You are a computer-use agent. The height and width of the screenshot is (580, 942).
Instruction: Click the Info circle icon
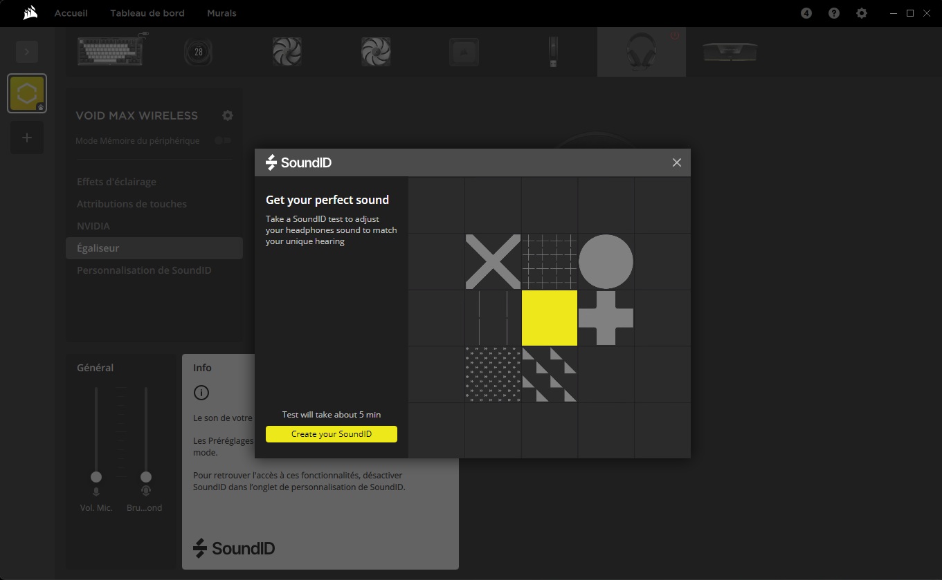(x=201, y=393)
